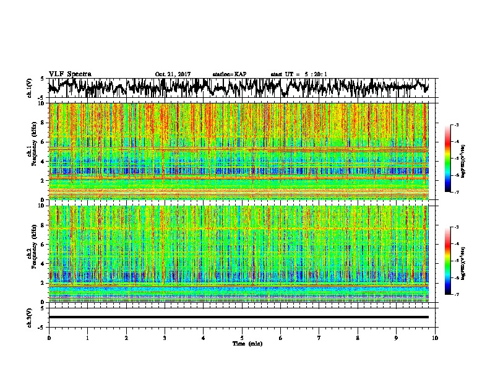Click the '-3' tick on the ch.1 colorbar
The image size is (490, 379).
click(457, 124)
